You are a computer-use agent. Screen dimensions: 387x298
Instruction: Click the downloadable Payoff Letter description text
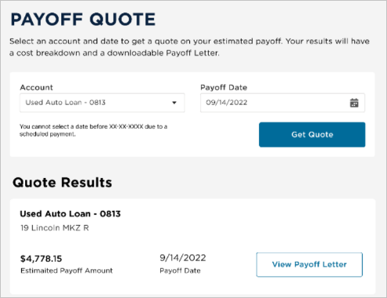[189, 47]
